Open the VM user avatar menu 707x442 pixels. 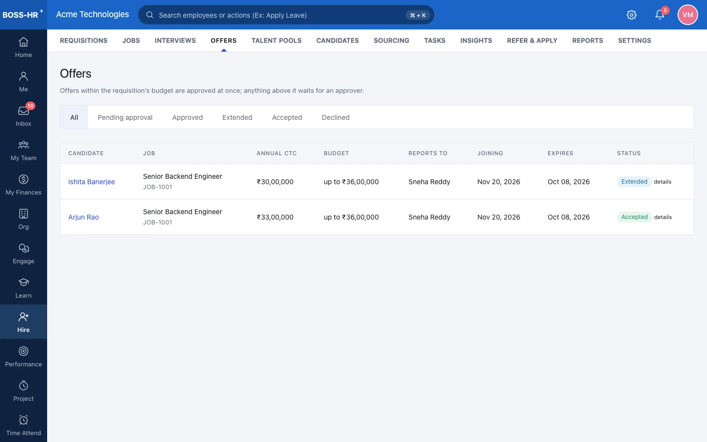[688, 15]
